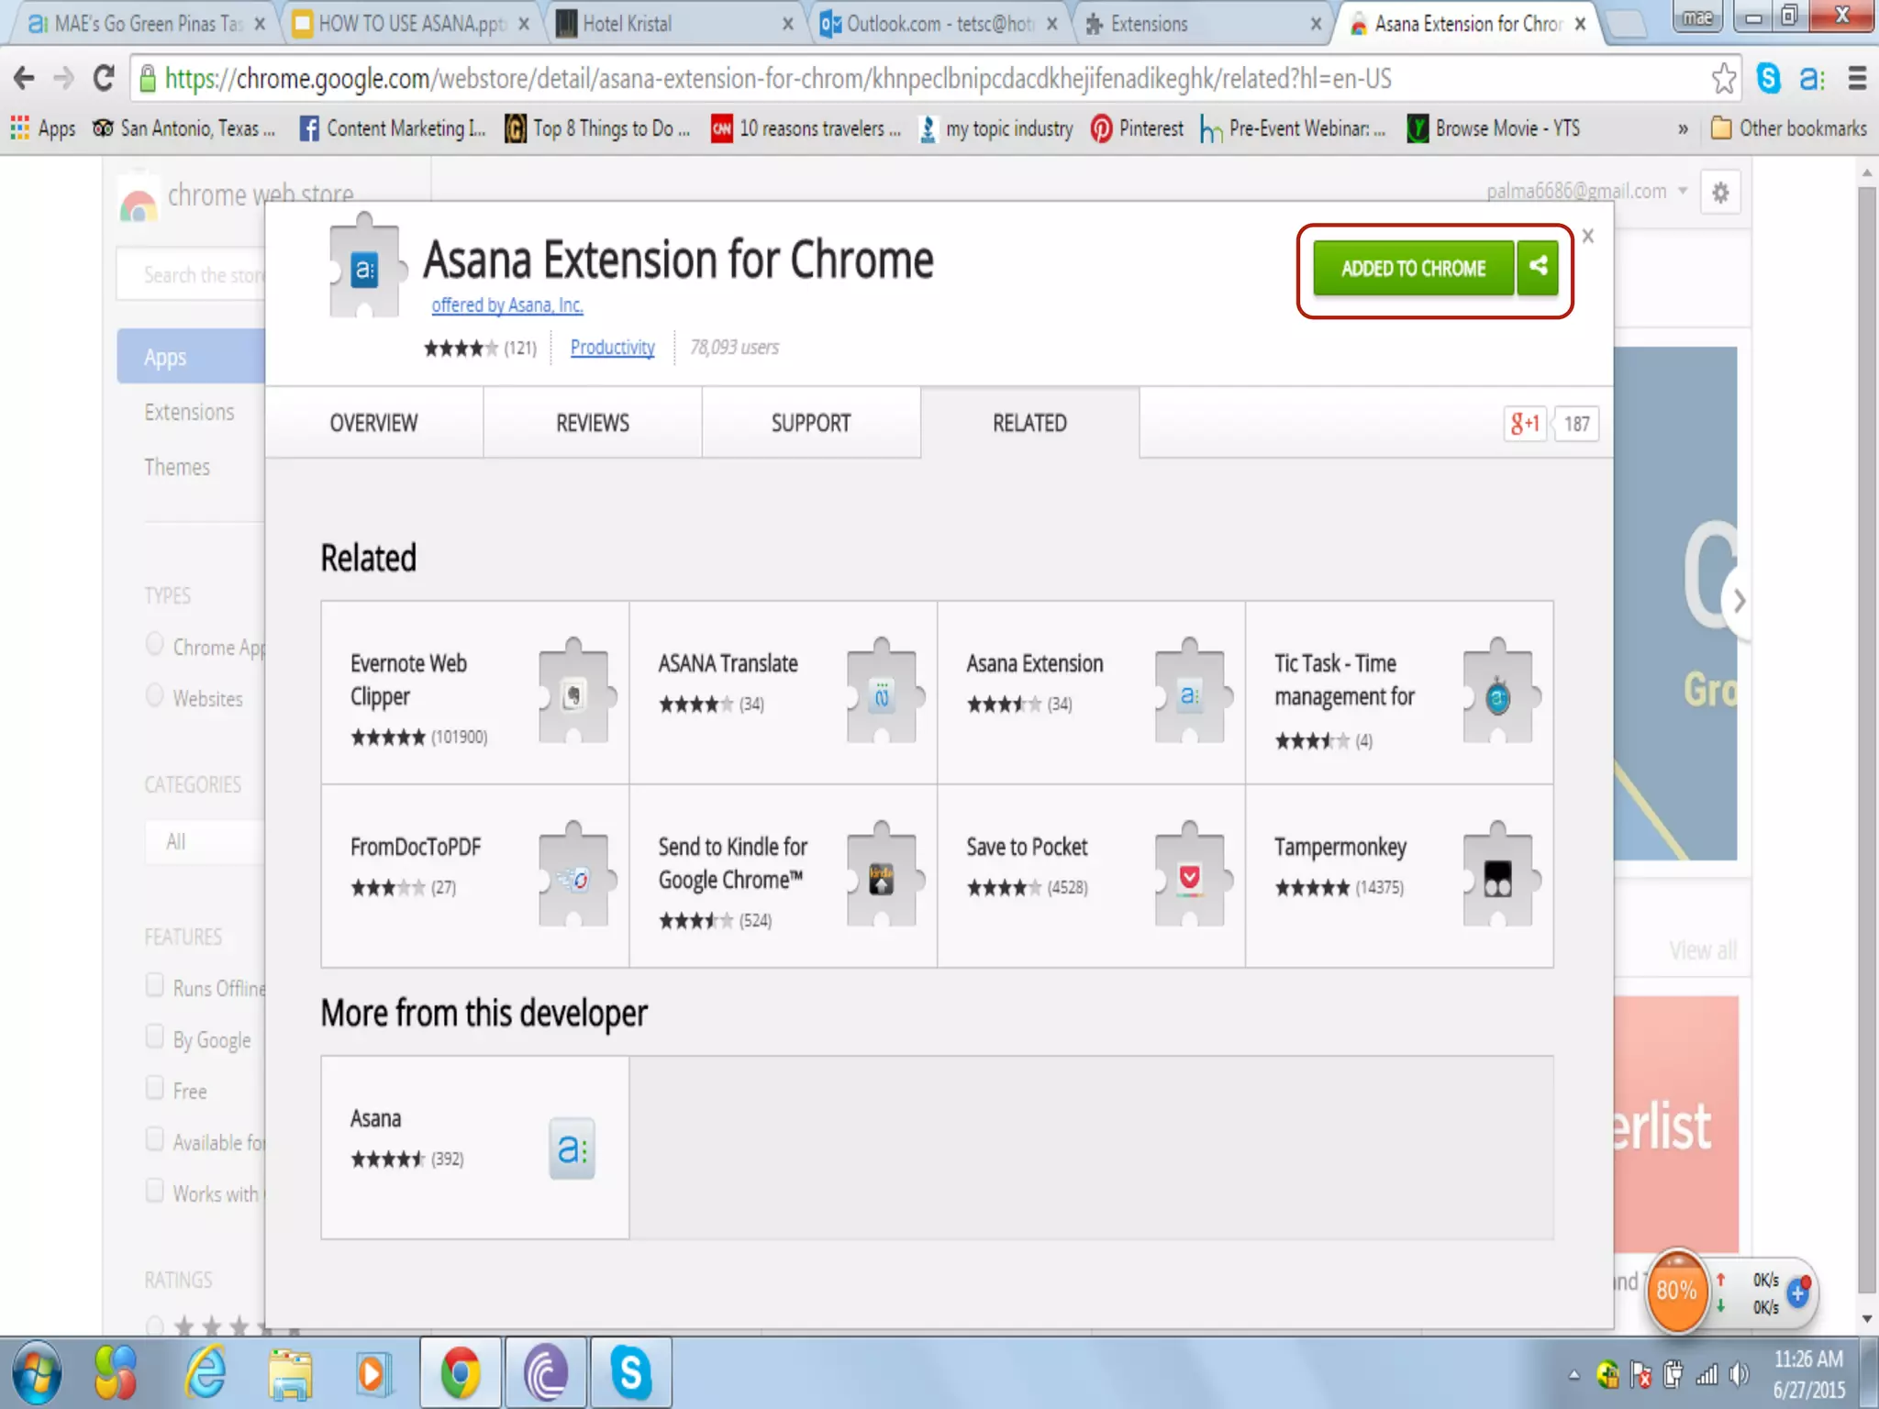
Task: Click the Google +1 button
Action: point(1525,424)
